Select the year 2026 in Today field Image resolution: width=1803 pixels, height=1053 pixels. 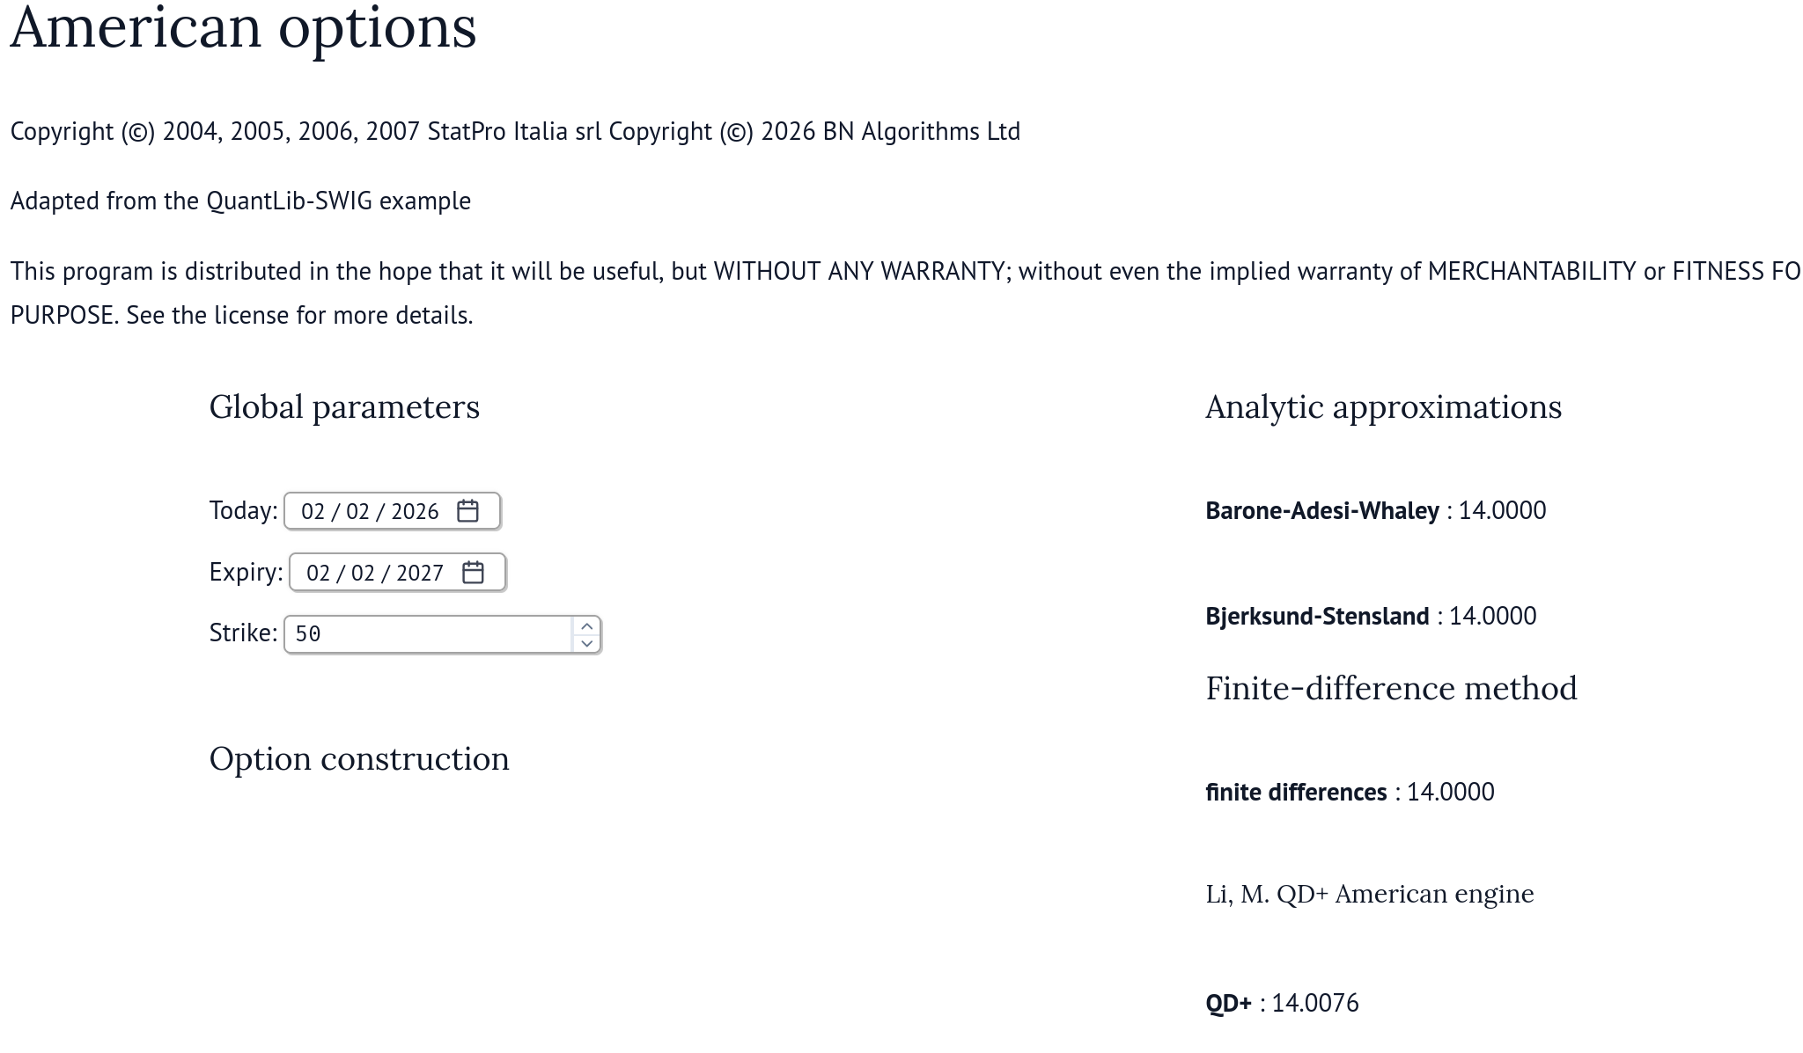click(415, 512)
